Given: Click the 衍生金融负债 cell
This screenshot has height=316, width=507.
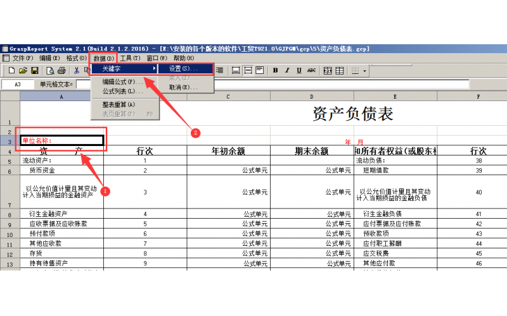Looking at the screenshot, I should 395,214.
